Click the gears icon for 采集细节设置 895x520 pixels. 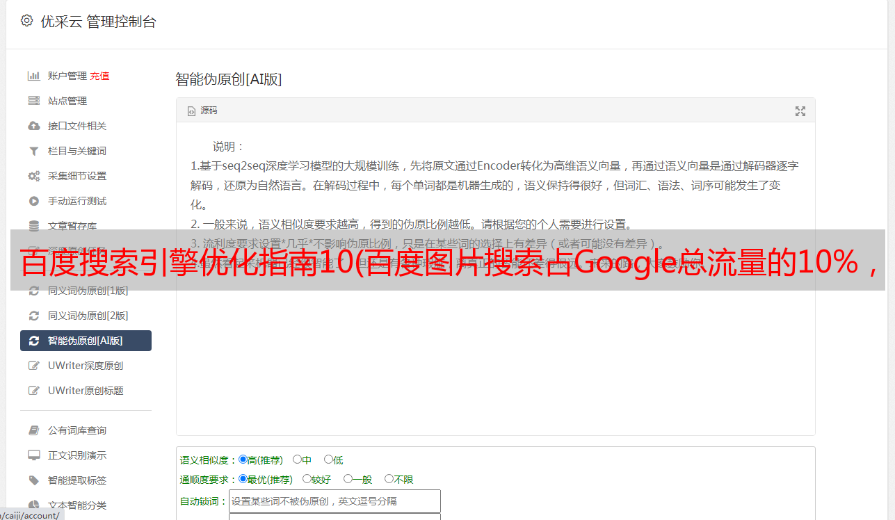click(x=33, y=176)
